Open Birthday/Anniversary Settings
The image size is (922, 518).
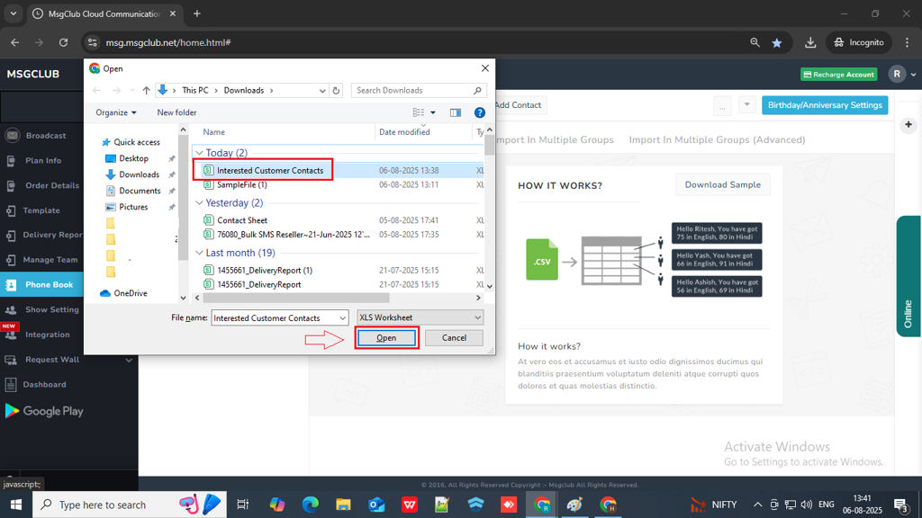(x=825, y=105)
